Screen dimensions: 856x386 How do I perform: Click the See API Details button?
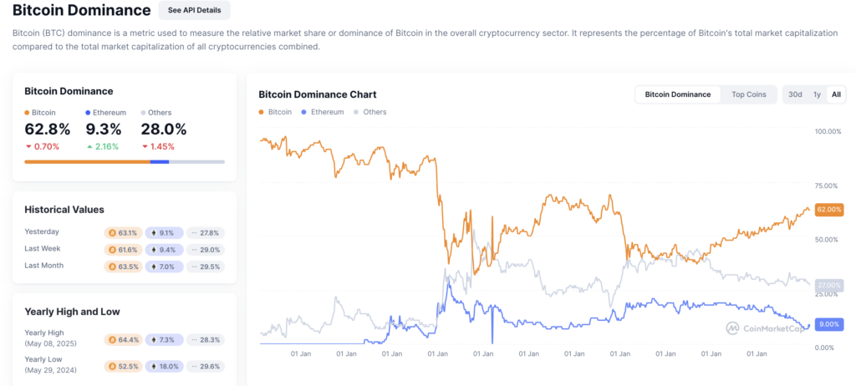(x=194, y=11)
